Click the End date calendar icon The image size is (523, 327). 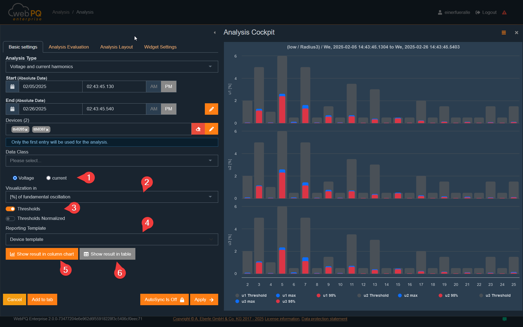coord(12,109)
